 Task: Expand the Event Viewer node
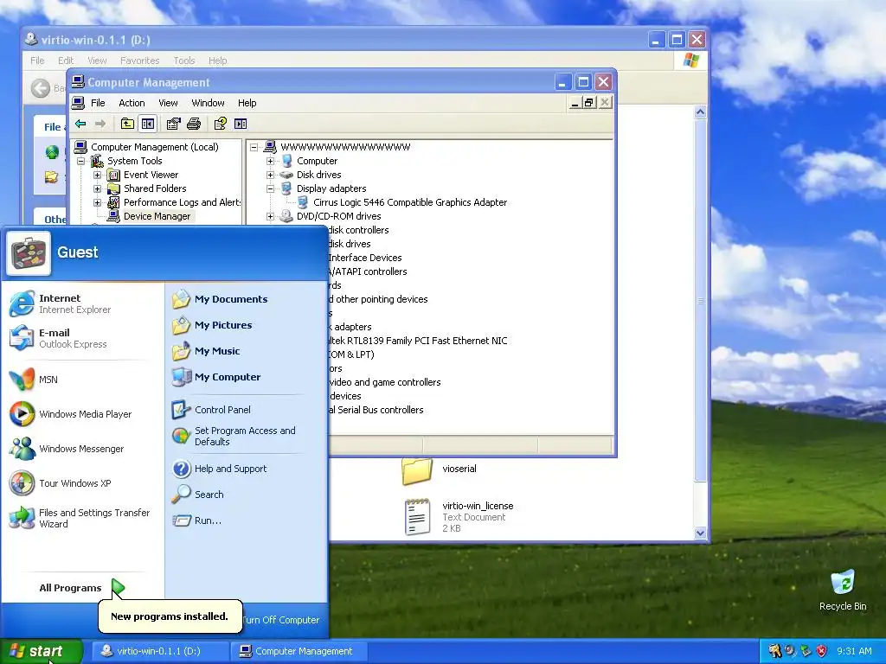coord(97,175)
